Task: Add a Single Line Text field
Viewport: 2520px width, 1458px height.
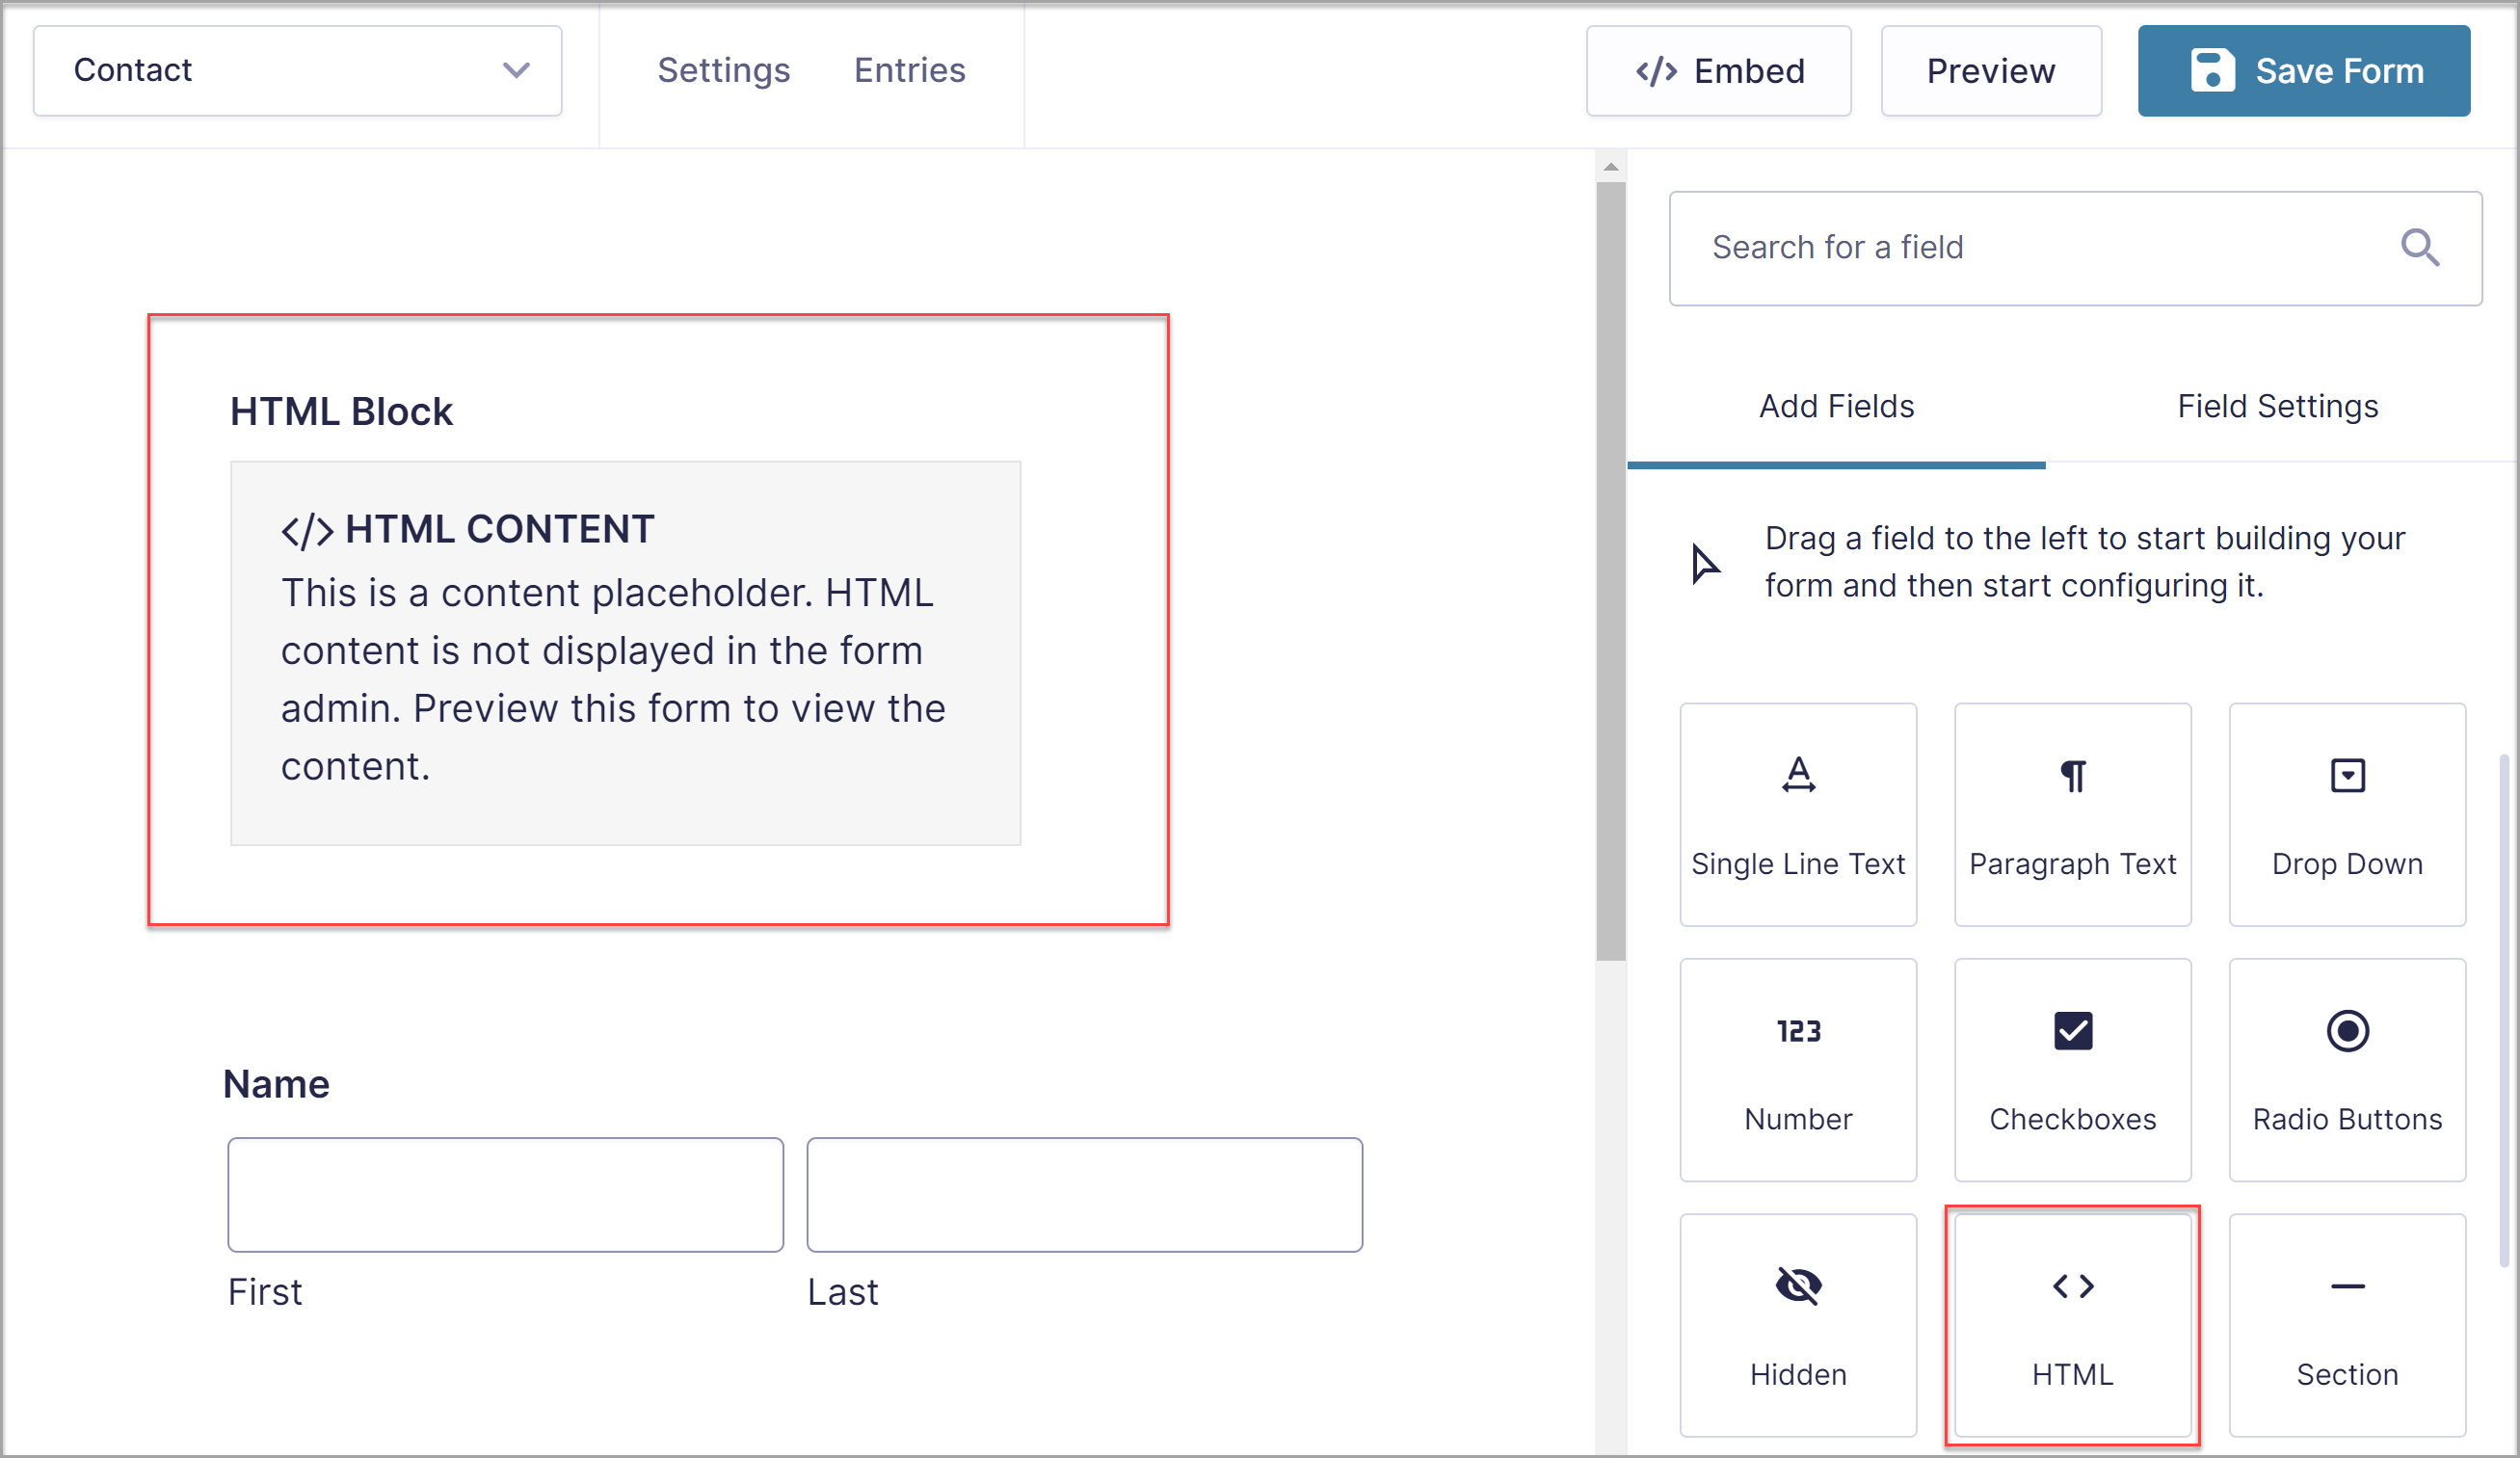Action: click(x=1798, y=814)
